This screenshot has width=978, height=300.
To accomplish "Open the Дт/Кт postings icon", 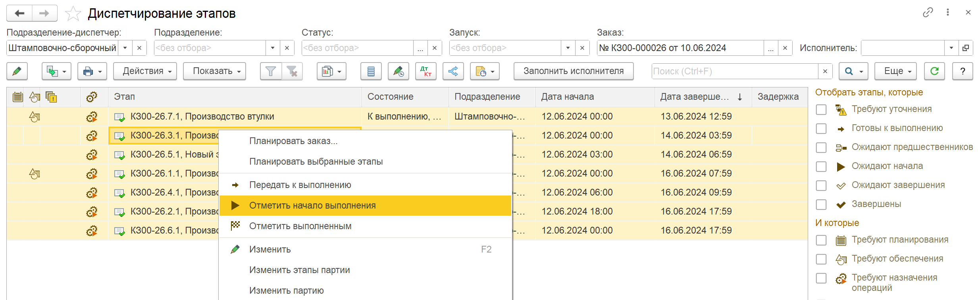I will [425, 71].
